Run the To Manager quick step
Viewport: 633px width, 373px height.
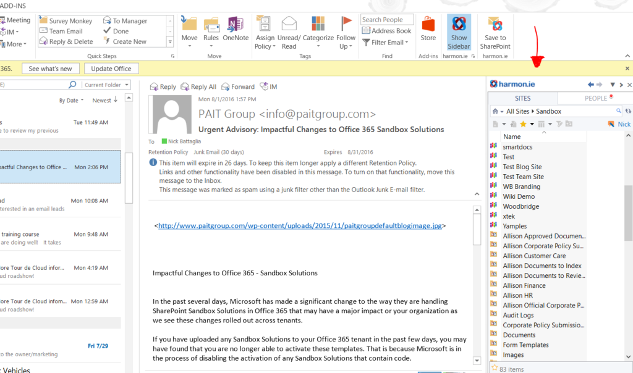(125, 20)
